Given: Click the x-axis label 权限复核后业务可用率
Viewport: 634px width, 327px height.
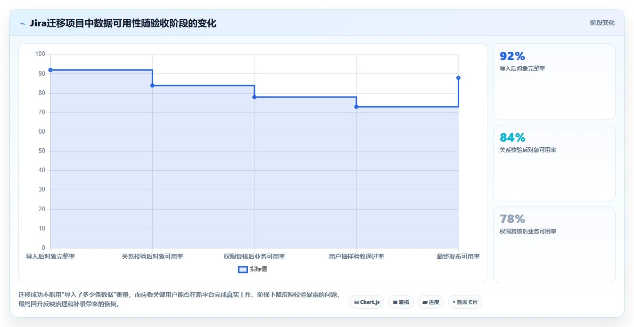Looking at the screenshot, I should (x=255, y=256).
